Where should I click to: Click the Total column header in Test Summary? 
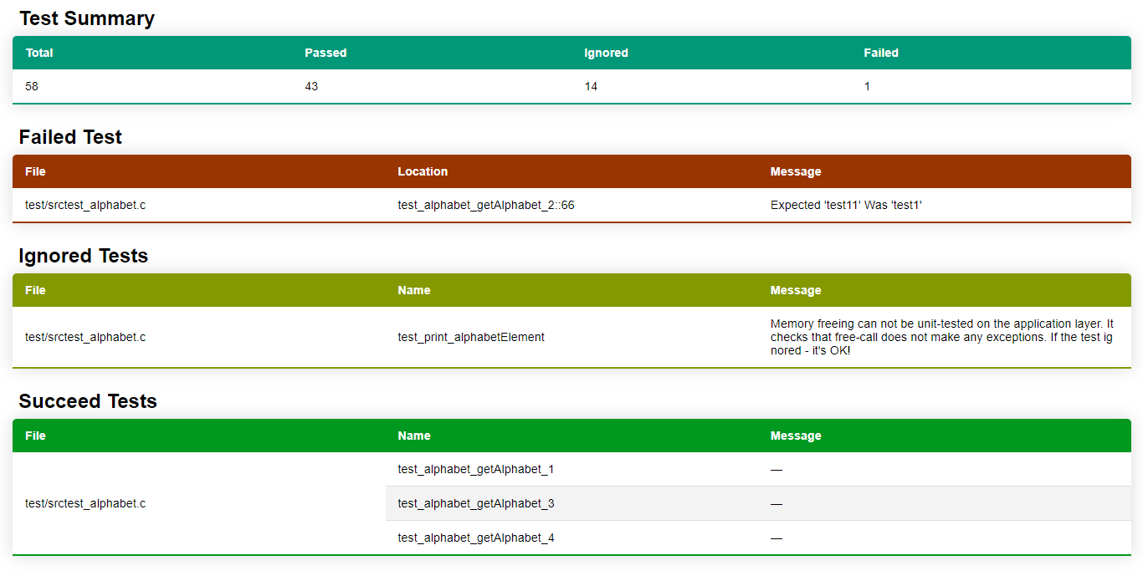(39, 53)
